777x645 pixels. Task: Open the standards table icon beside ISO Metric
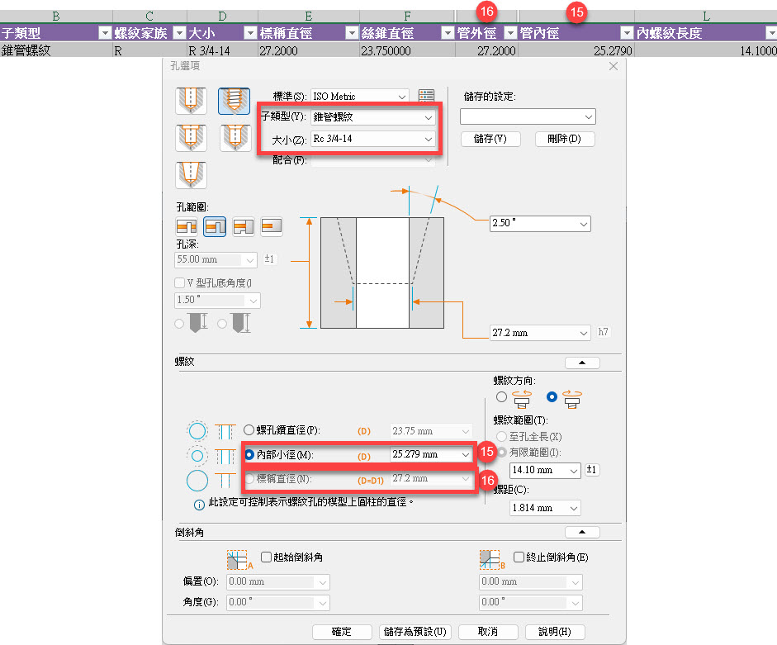(x=426, y=97)
